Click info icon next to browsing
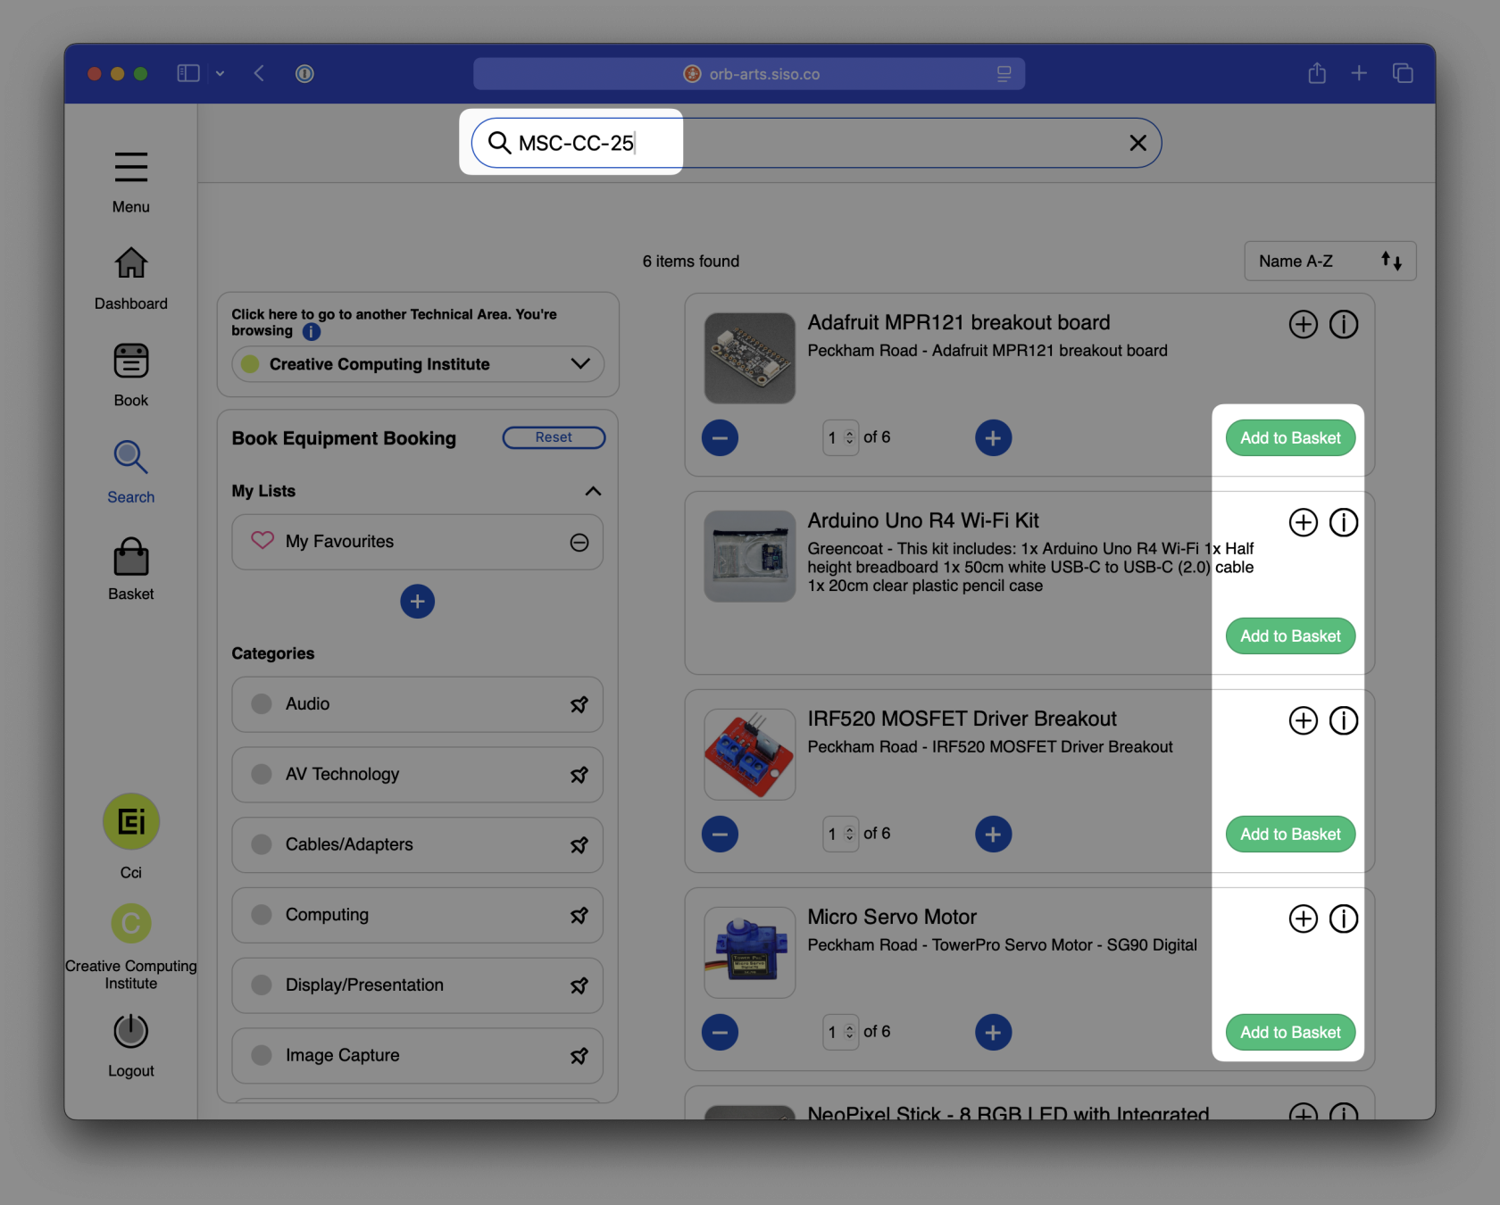 311,332
